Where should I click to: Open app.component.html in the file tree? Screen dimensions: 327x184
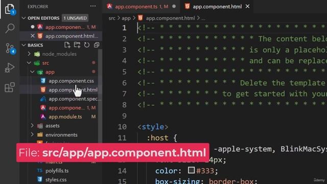pos(61,90)
